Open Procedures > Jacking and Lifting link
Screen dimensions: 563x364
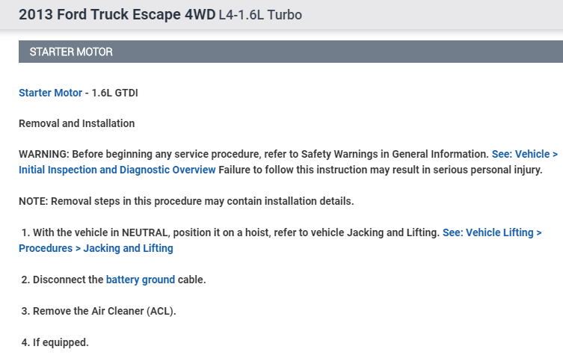click(x=96, y=248)
